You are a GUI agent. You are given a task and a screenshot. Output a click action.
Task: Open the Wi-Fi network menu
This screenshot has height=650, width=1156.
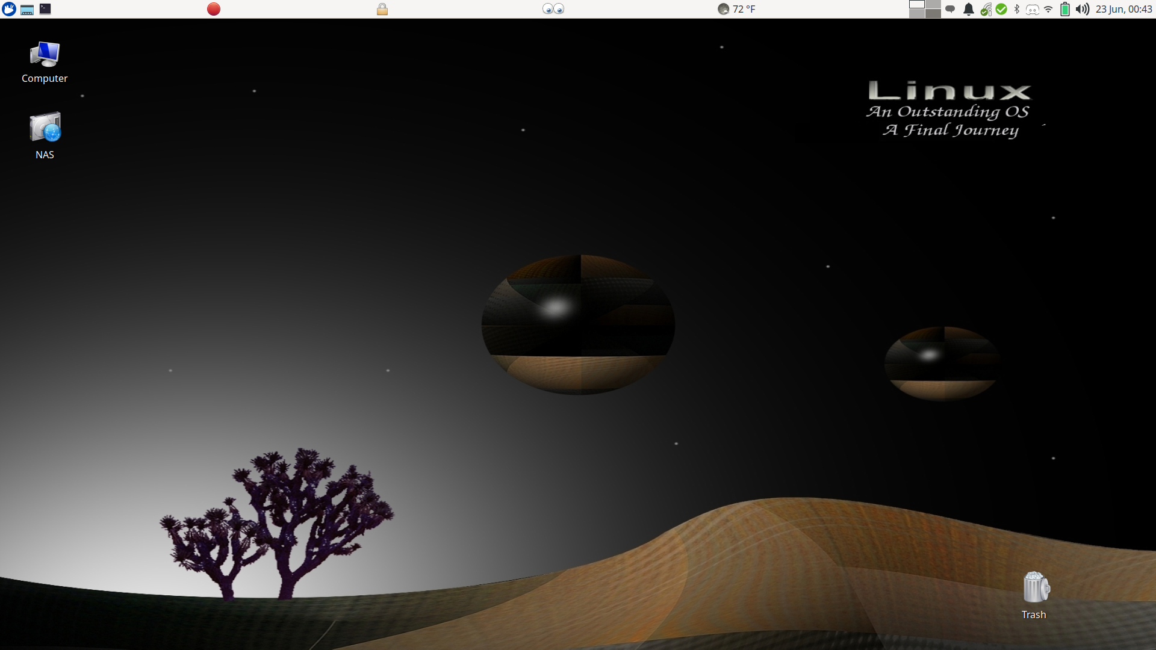pos(1048,9)
